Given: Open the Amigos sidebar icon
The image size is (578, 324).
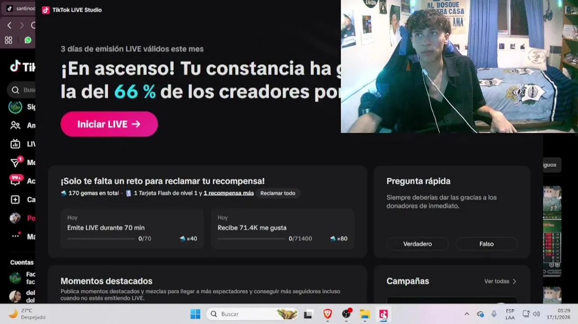Looking at the screenshot, I should click(15, 126).
